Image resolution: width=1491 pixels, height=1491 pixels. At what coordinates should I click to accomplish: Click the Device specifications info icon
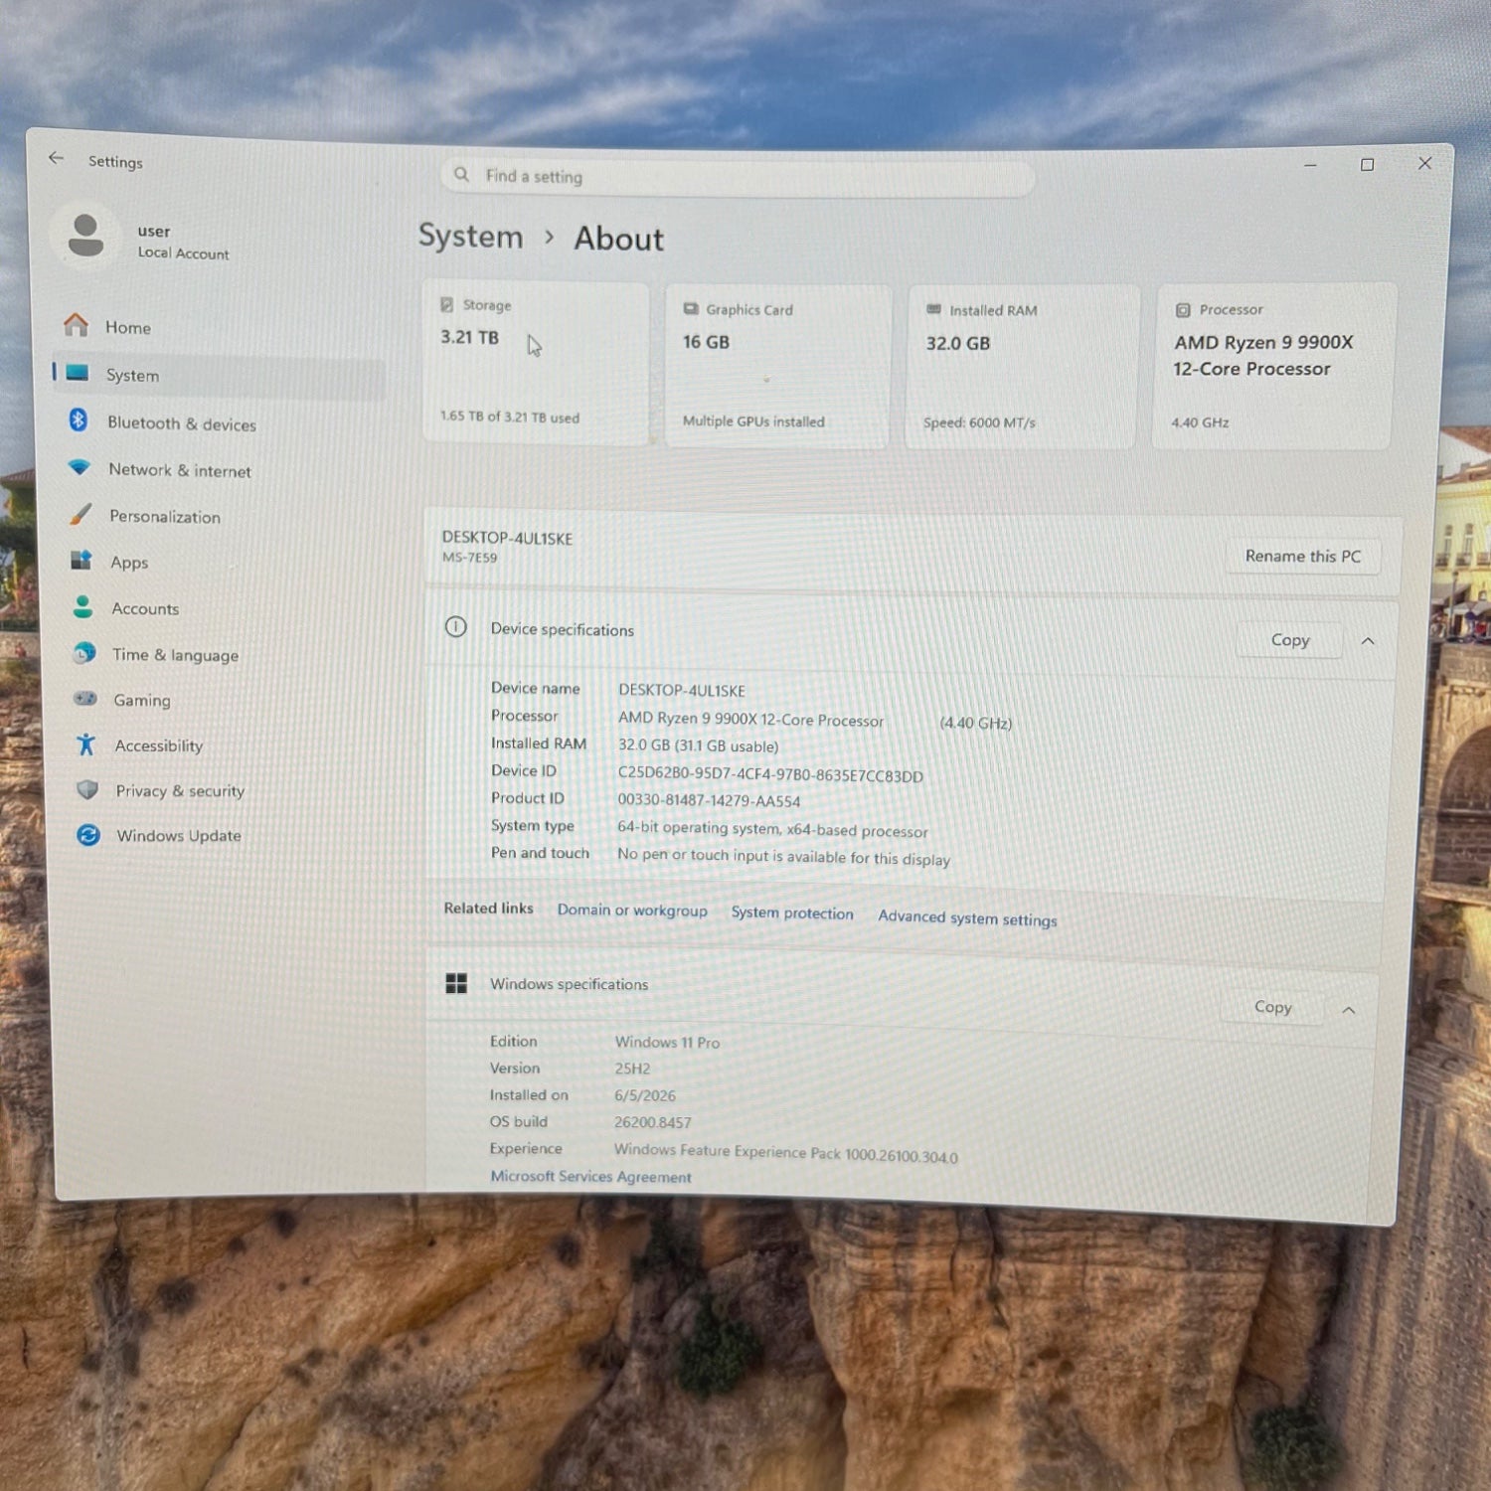click(x=455, y=626)
